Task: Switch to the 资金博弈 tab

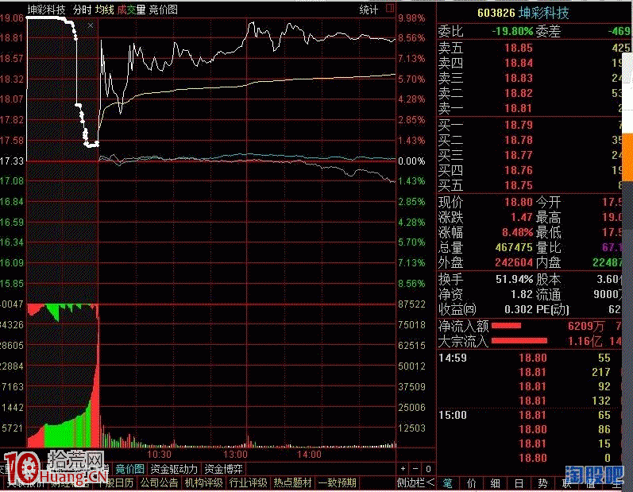Action: (x=223, y=469)
